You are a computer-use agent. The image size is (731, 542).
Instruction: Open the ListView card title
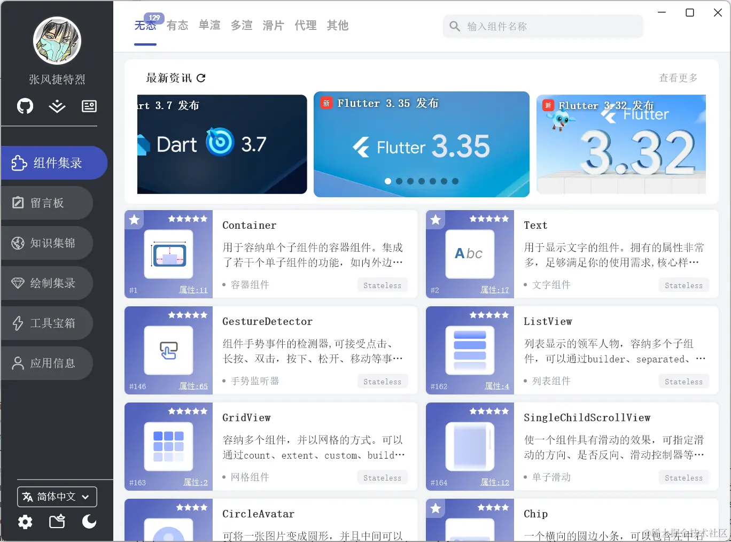[548, 322]
